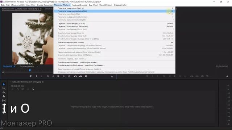Open Эпизод (Sequence) menu
The height and width of the screenshot is (130, 232).
pyautogui.click(x=45, y=5)
